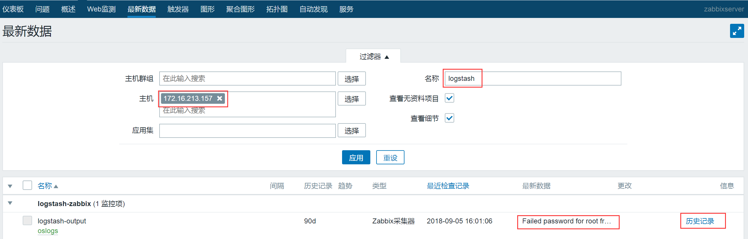The height and width of the screenshot is (239, 748).
Task: Open the 图形 menu
Action: (x=208, y=9)
